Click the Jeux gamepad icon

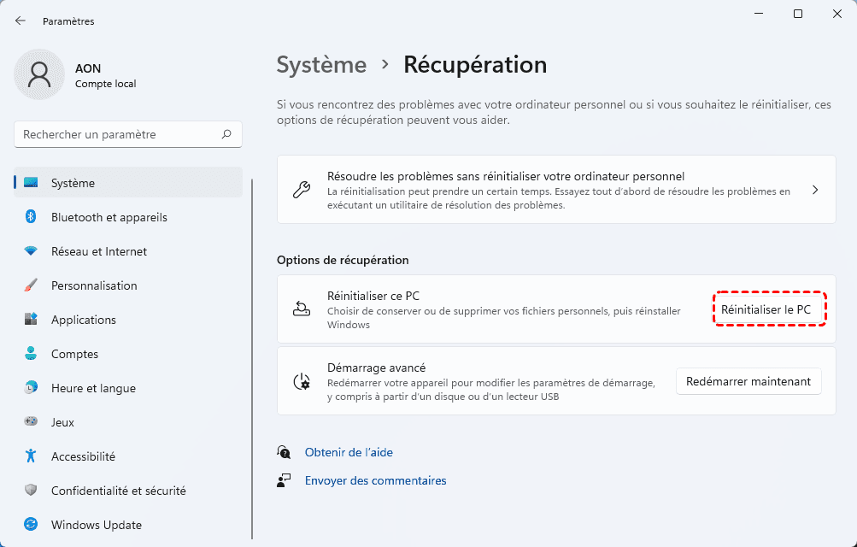[32, 422]
